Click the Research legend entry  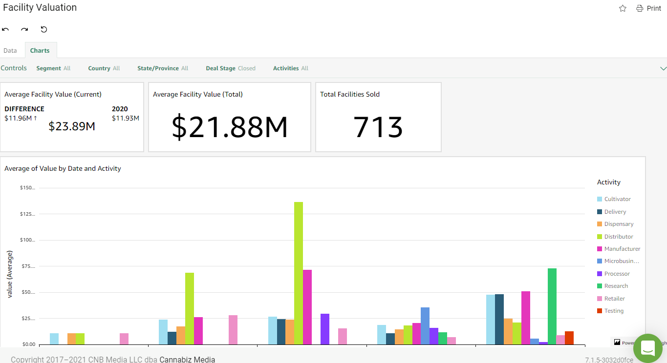[x=616, y=286]
